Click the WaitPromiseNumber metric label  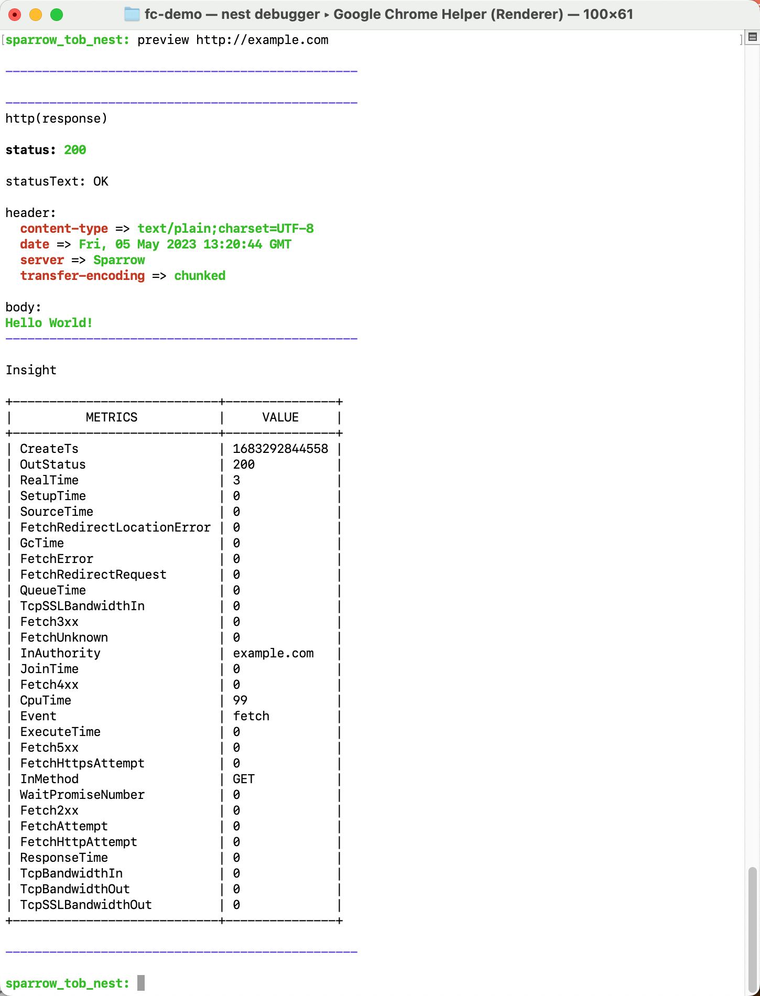tap(82, 795)
